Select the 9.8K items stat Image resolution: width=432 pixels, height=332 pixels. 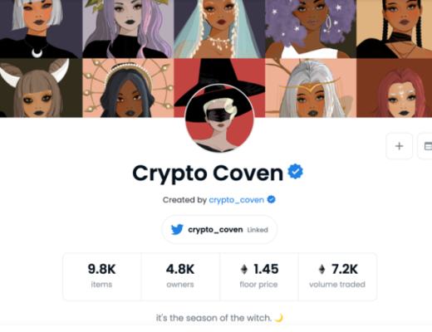[102, 276]
